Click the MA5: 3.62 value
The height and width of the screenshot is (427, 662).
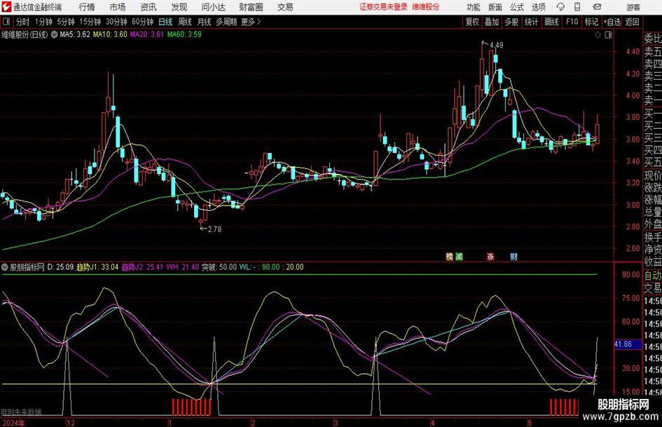pyautogui.click(x=75, y=34)
